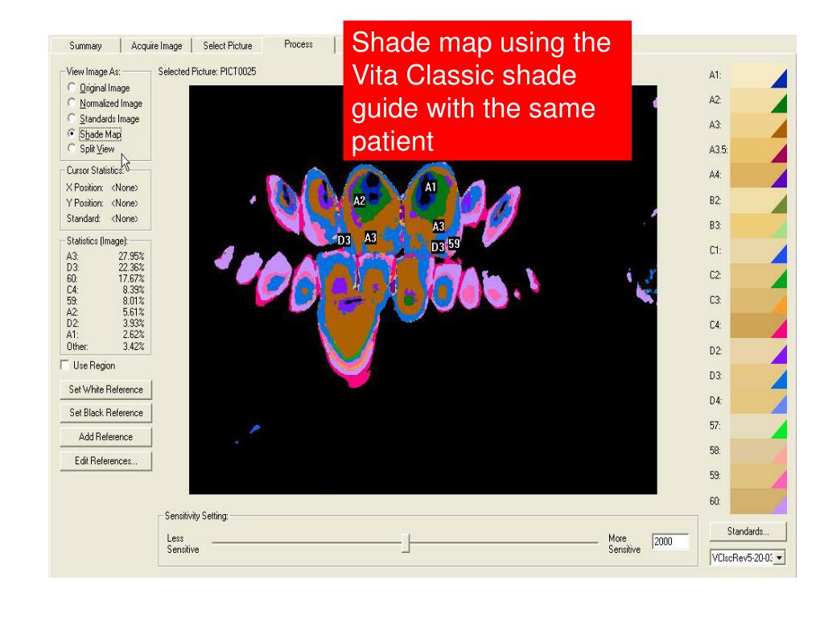Enable Split View mode
This screenshot has height=618, width=824.
point(91,149)
